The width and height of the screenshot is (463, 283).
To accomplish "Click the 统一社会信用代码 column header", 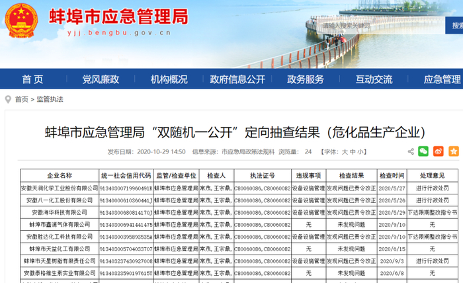I will (126, 176).
